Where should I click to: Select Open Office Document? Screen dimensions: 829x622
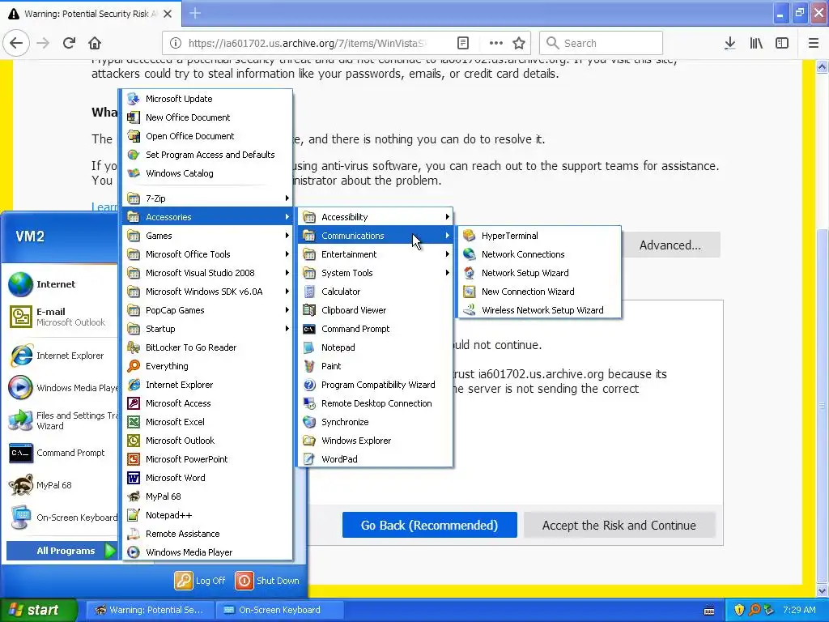[x=207, y=136]
